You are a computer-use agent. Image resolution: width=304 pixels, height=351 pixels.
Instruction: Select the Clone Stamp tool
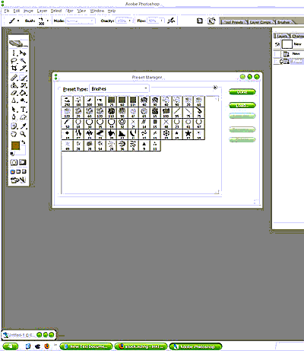(14, 85)
